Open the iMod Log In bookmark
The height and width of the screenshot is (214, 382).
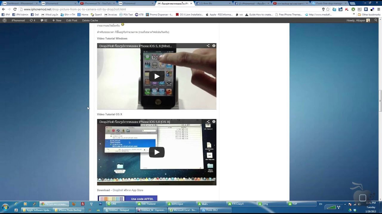coord(50,15)
